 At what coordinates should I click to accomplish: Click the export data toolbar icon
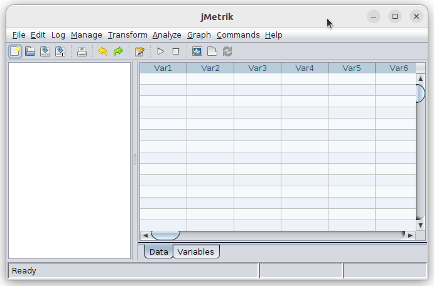pyautogui.click(x=60, y=51)
